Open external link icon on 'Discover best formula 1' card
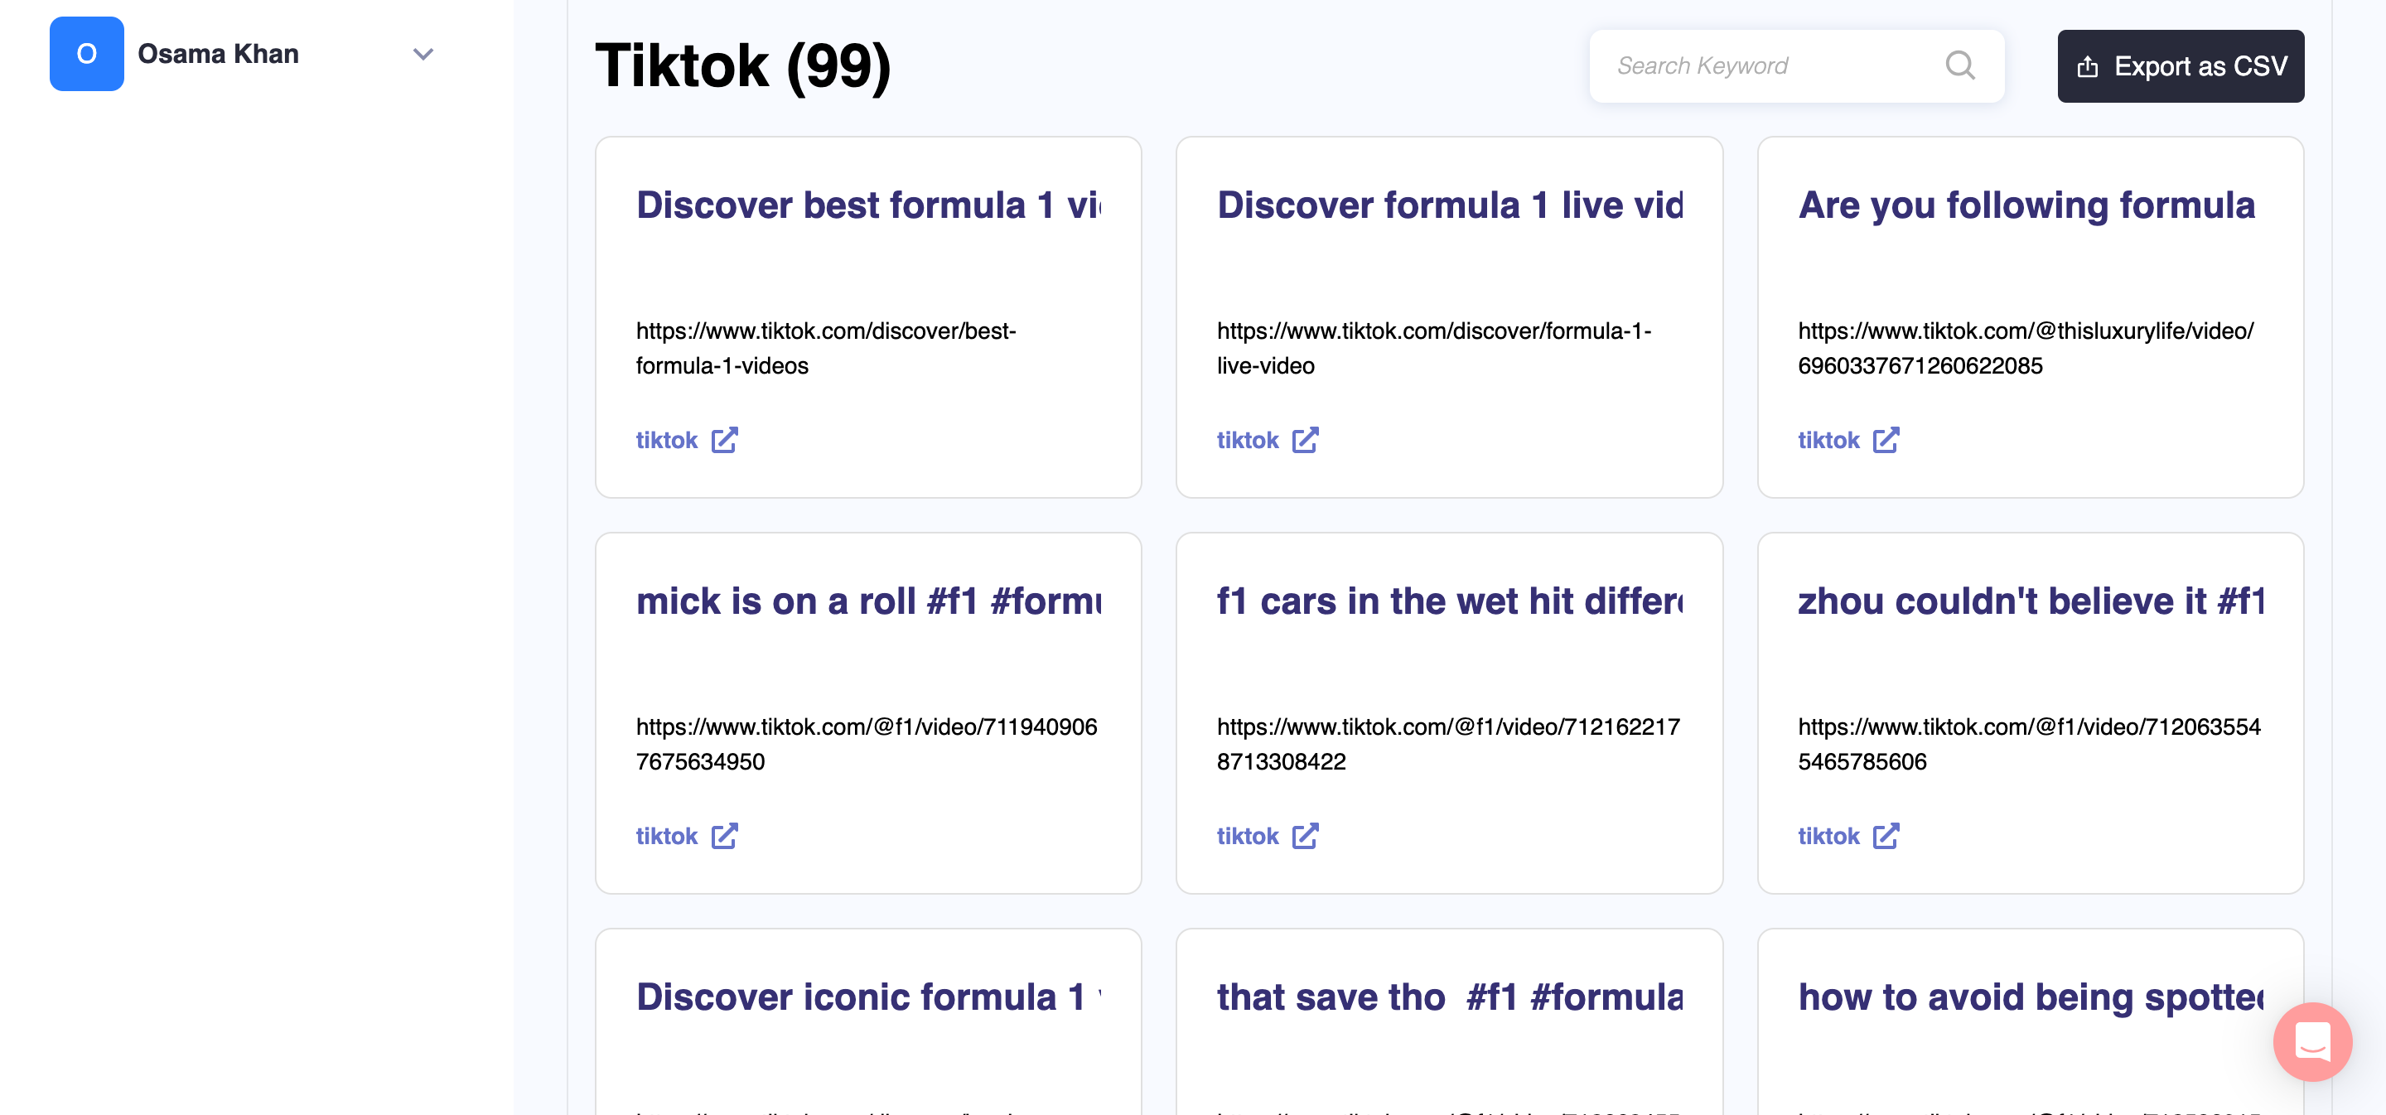The height and width of the screenshot is (1115, 2386). pyautogui.click(x=724, y=440)
